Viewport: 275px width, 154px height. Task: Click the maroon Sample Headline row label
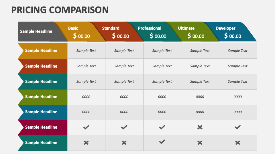pos(43,127)
